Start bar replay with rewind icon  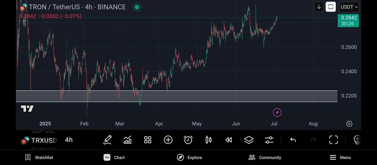(229, 140)
